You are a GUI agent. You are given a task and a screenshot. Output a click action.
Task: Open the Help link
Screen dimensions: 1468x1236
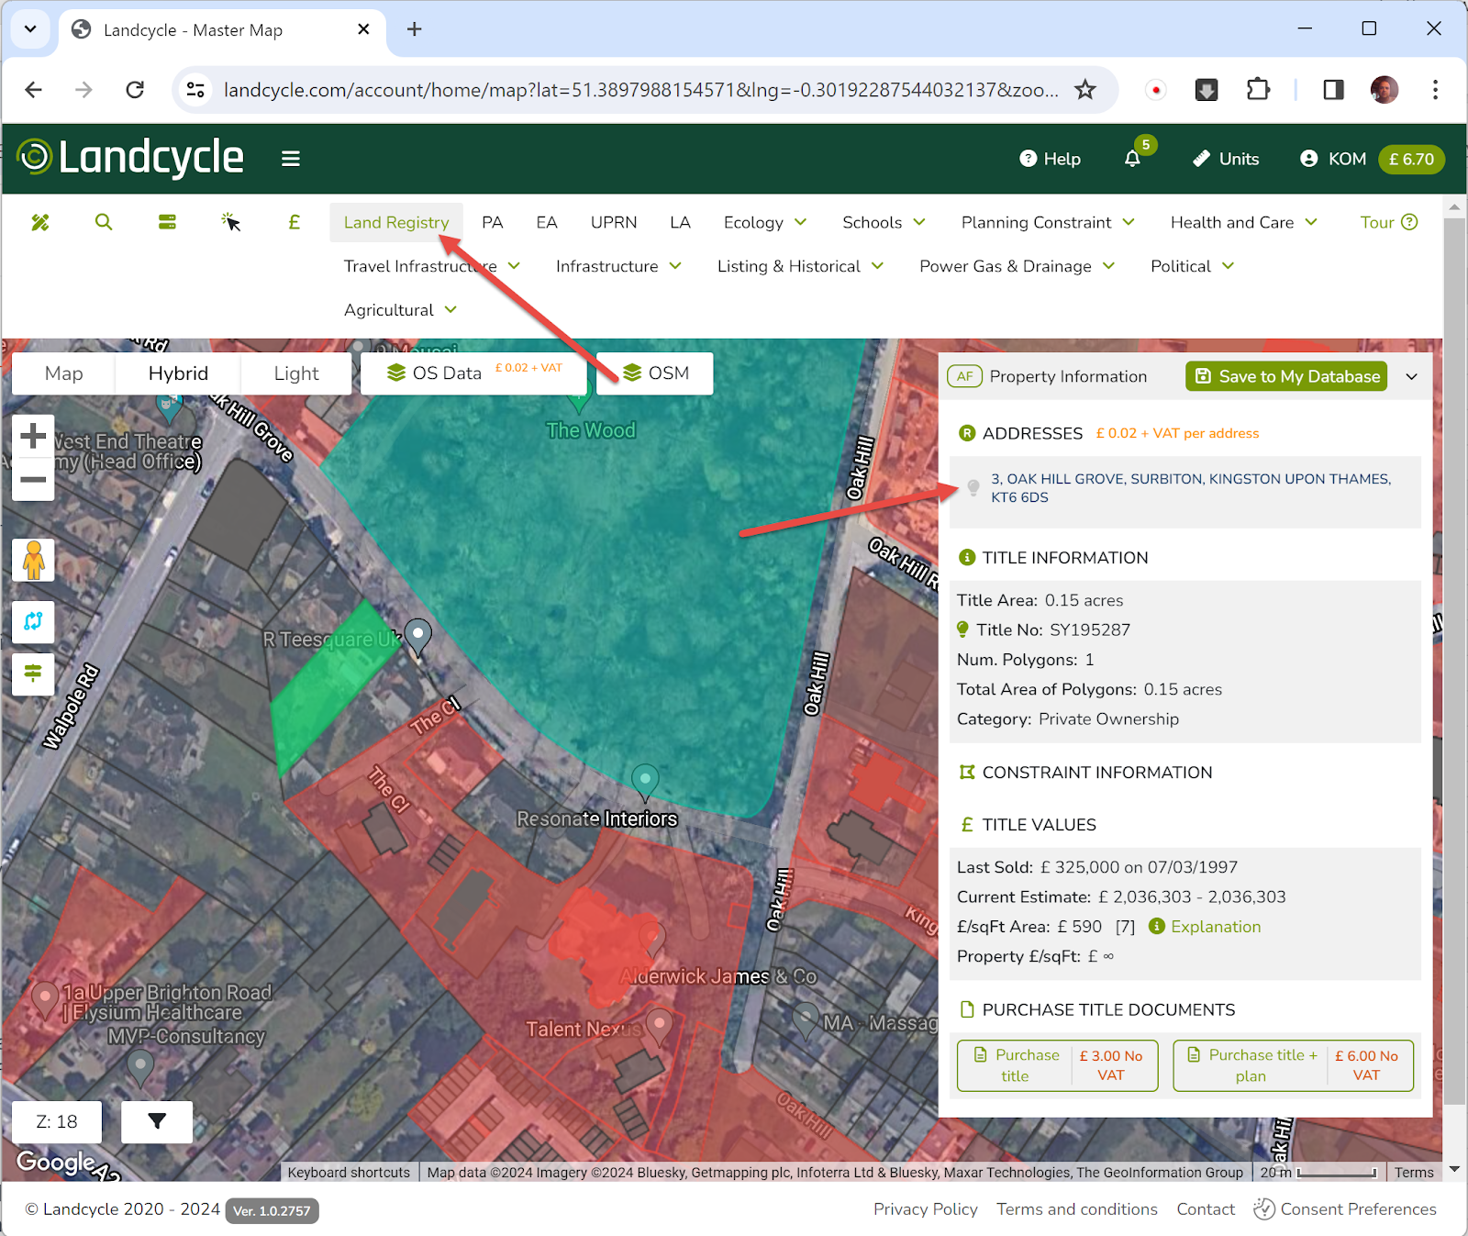pos(1051,159)
